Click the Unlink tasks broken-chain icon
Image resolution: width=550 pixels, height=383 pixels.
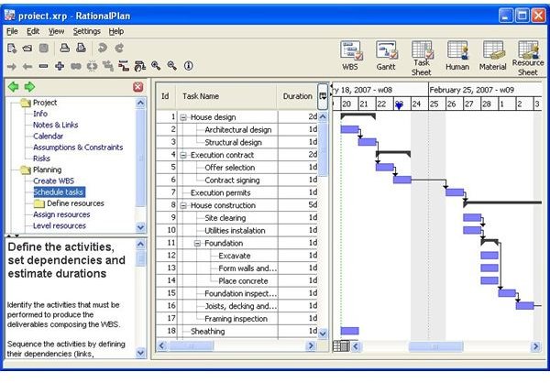[x=92, y=66]
